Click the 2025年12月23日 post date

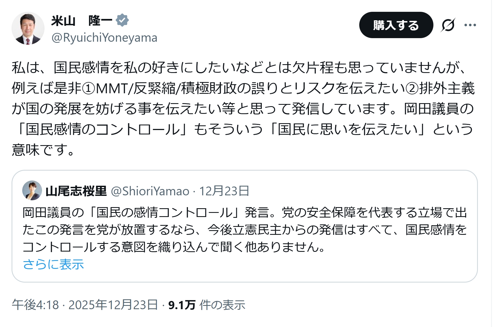pyautogui.click(x=113, y=305)
